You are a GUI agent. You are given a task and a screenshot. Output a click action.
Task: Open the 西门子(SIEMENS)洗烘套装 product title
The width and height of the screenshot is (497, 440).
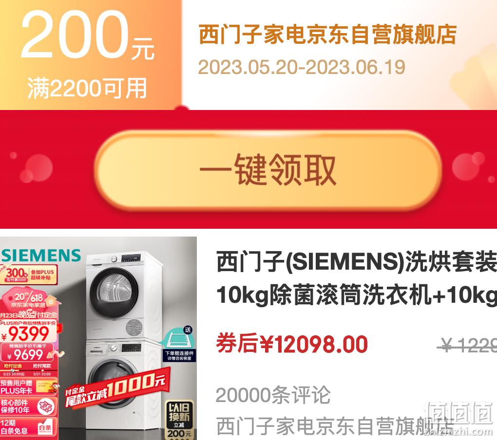click(357, 278)
